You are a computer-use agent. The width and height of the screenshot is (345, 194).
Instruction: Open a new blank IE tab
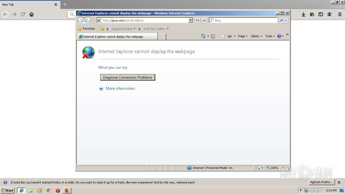[162, 37]
